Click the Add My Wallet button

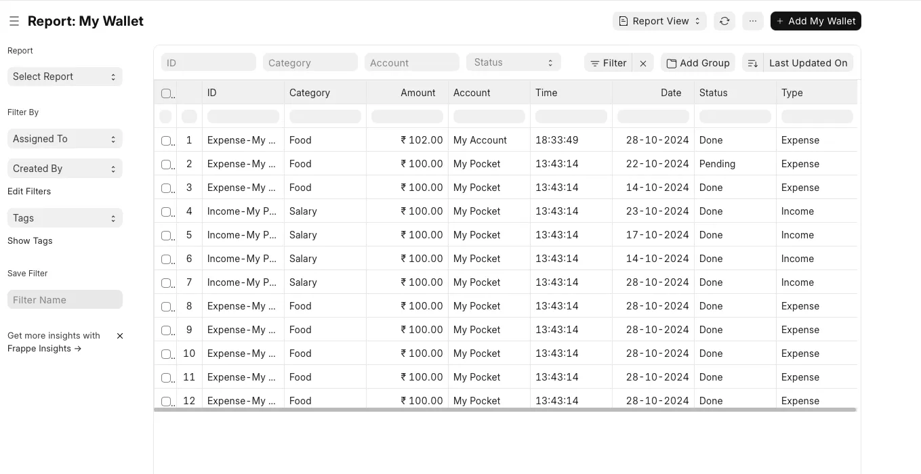[816, 21]
